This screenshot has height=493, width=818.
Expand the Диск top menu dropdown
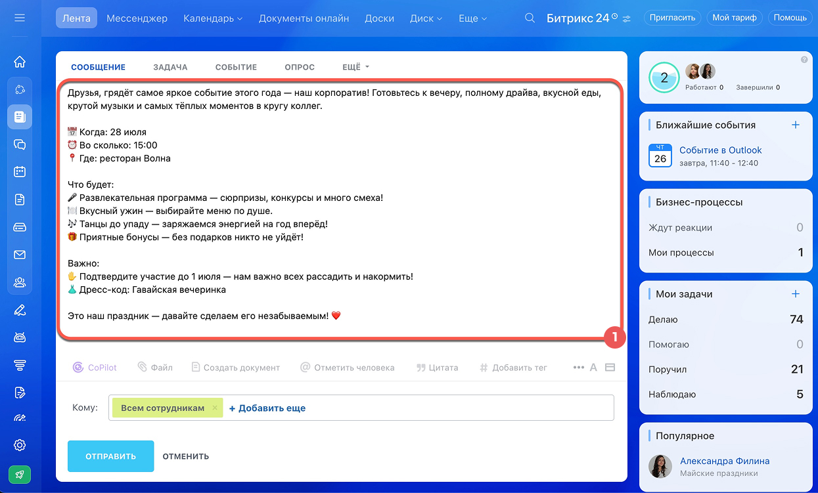coord(426,18)
